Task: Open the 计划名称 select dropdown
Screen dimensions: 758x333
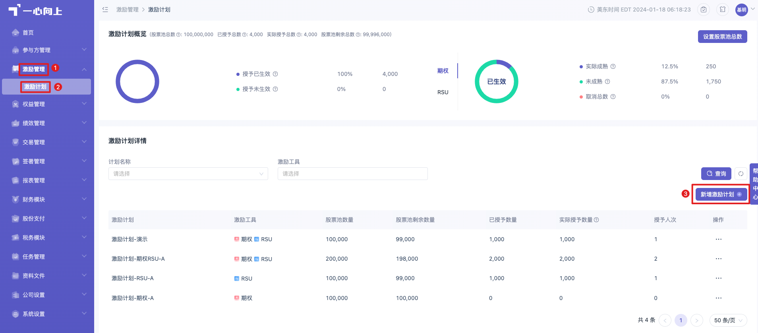Action: click(x=188, y=174)
